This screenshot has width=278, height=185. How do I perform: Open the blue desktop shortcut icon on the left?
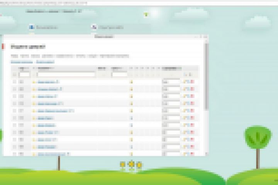(x=32, y=27)
